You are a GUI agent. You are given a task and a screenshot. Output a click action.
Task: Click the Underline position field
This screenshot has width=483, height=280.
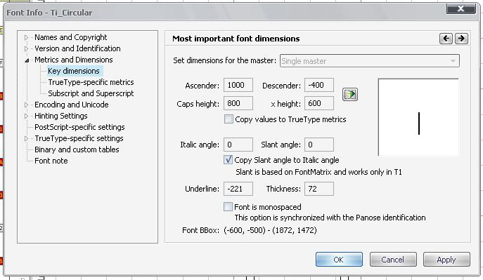pyautogui.click(x=238, y=189)
